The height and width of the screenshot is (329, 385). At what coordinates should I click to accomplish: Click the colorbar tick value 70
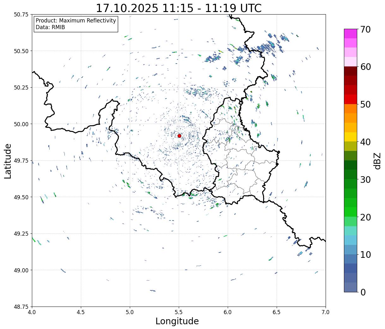click(365, 29)
